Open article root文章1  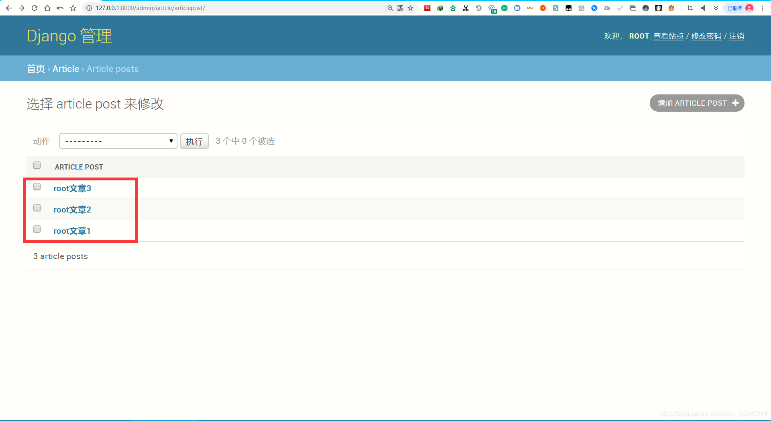pos(72,231)
